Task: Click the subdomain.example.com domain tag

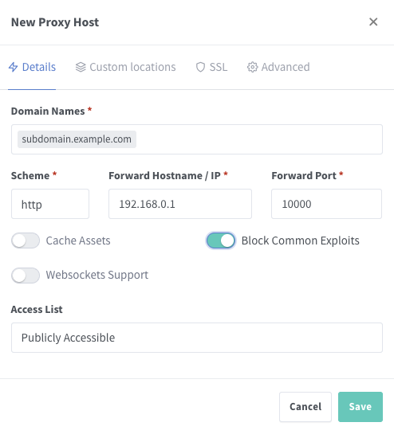Action: coord(77,139)
